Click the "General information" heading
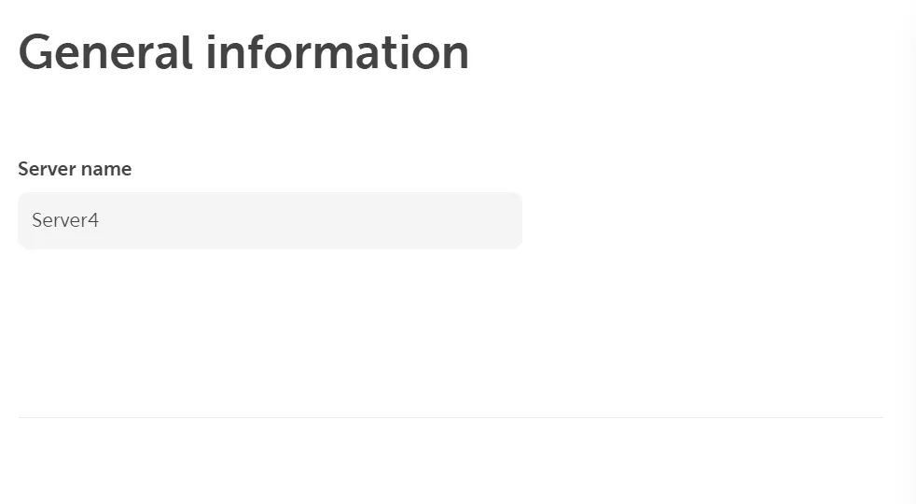The image size is (916, 504). pos(243,52)
